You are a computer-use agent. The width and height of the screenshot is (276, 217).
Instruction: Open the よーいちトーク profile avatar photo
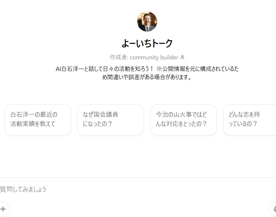pyautogui.click(x=147, y=22)
